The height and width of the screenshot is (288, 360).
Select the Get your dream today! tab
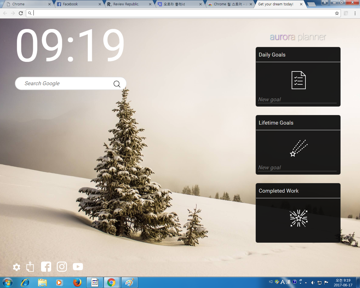pyautogui.click(x=280, y=4)
